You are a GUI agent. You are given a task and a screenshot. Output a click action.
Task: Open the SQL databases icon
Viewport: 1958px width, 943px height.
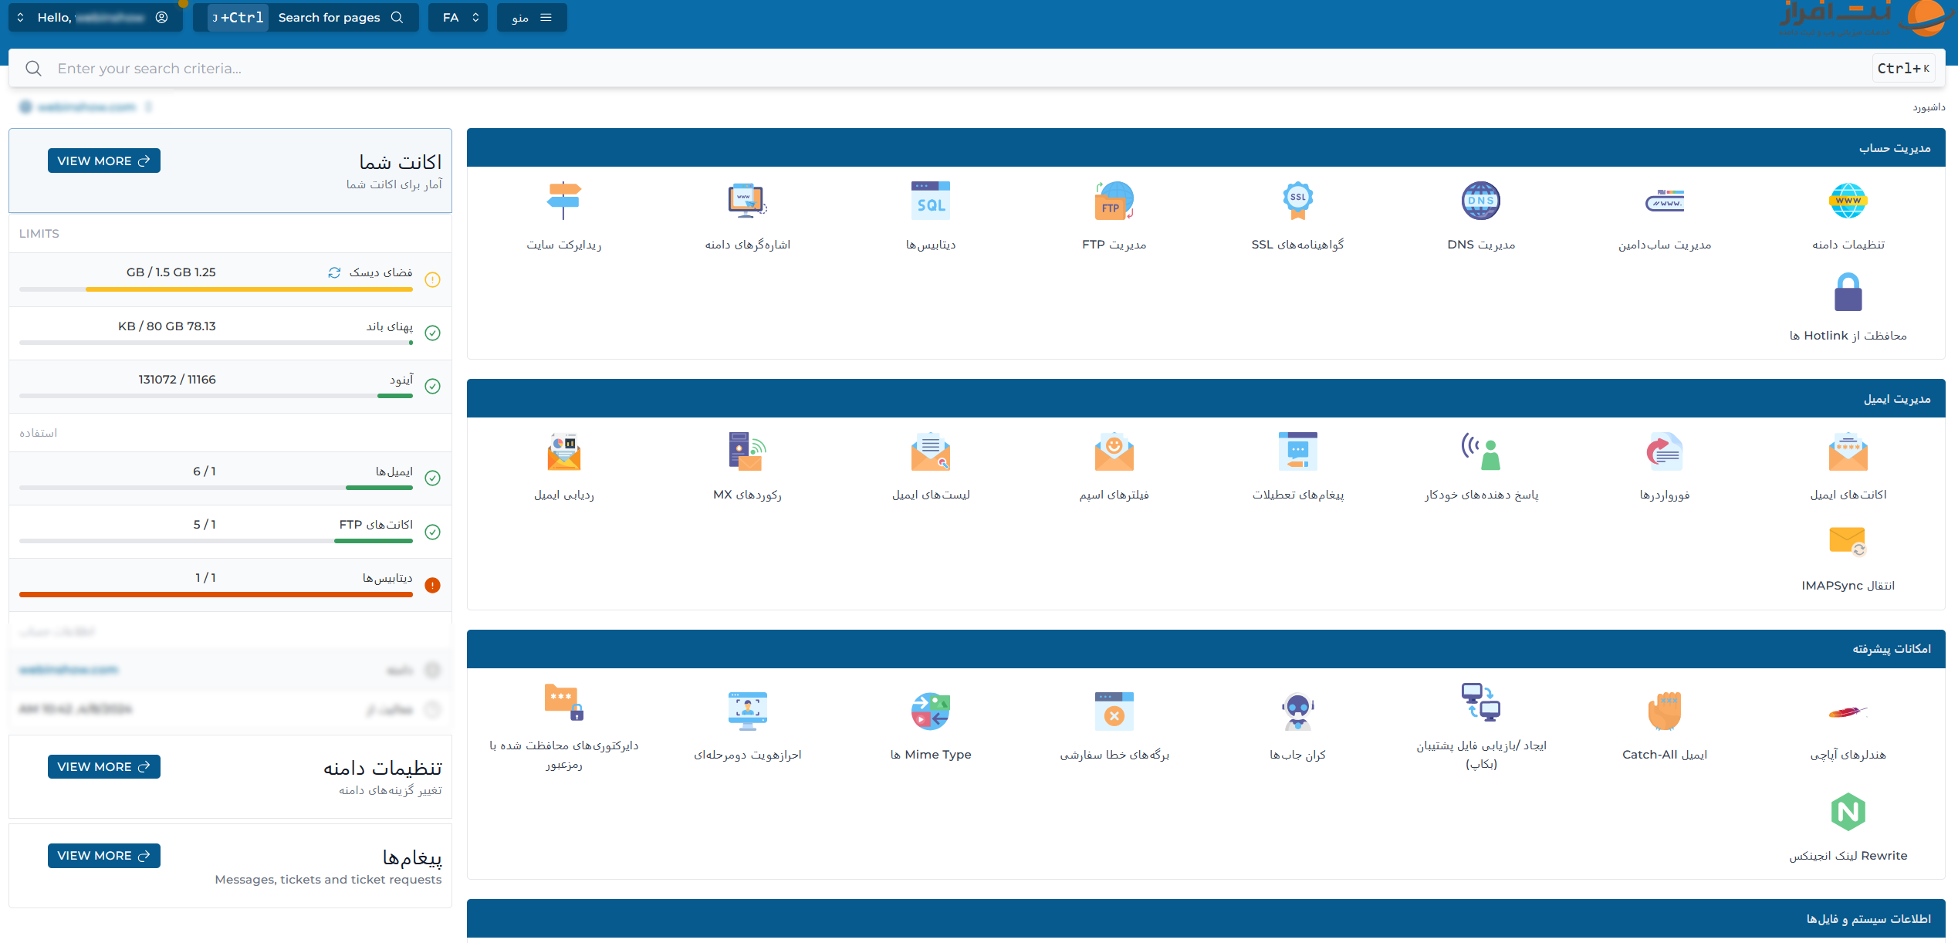930,201
